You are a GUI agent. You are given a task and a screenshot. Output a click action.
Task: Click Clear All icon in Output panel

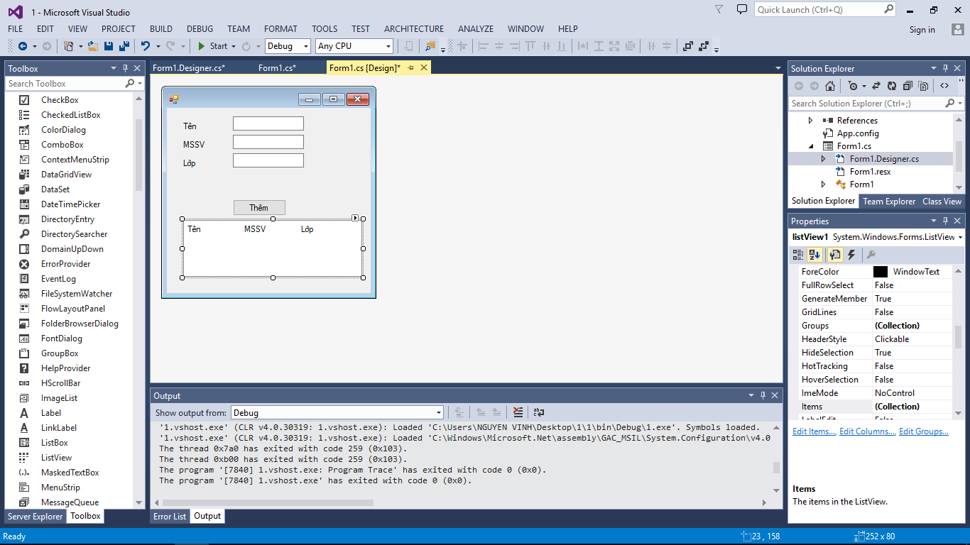point(518,412)
